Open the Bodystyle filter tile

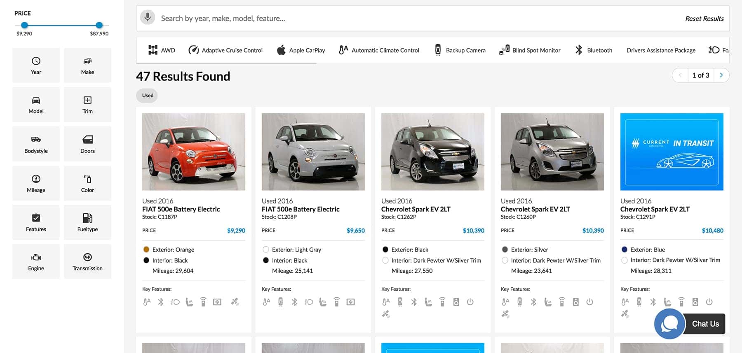coord(36,144)
